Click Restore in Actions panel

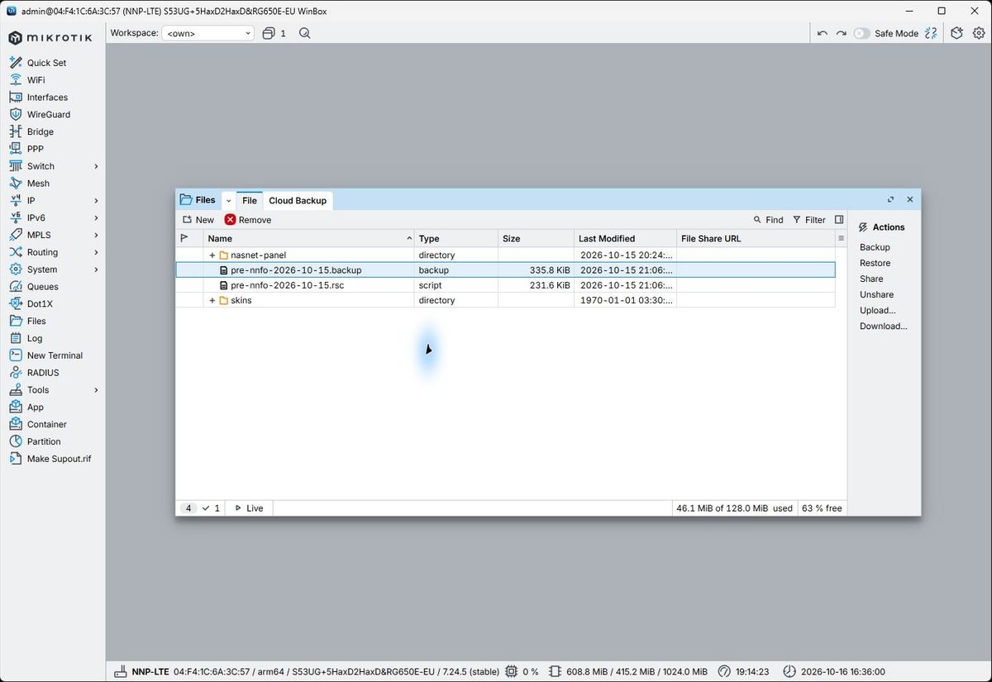point(875,263)
